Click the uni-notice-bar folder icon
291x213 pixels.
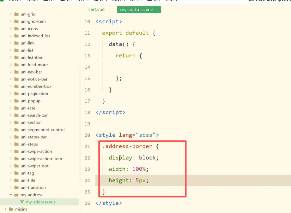16,79
